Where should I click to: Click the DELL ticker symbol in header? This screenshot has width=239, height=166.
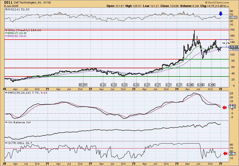[8, 2]
